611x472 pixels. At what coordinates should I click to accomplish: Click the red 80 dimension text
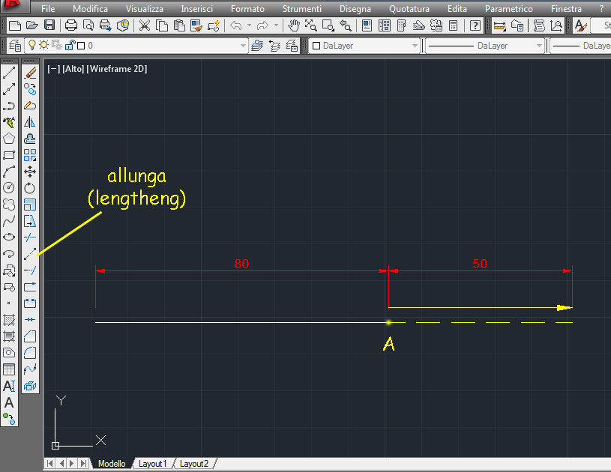[x=241, y=264]
